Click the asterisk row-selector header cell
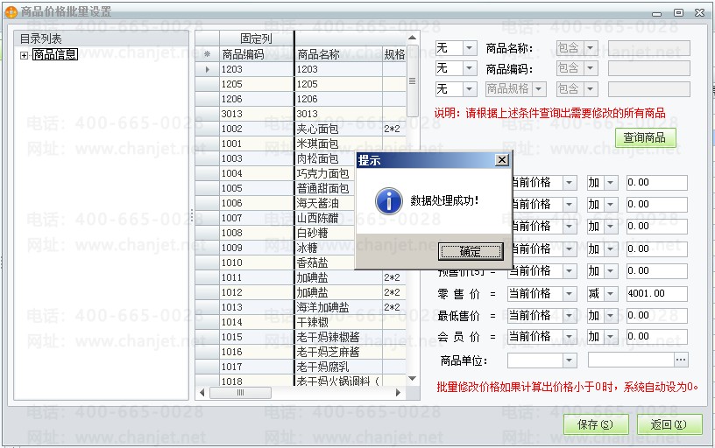 click(208, 54)
